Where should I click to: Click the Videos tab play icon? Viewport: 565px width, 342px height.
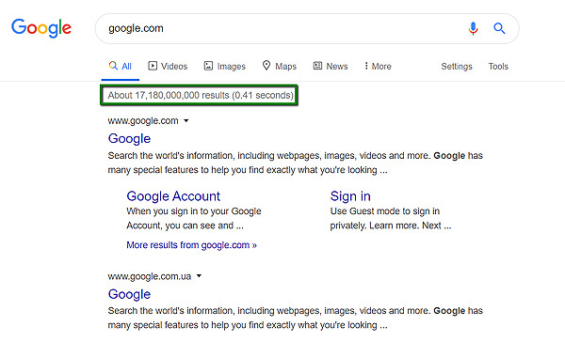tap(153, 66)
